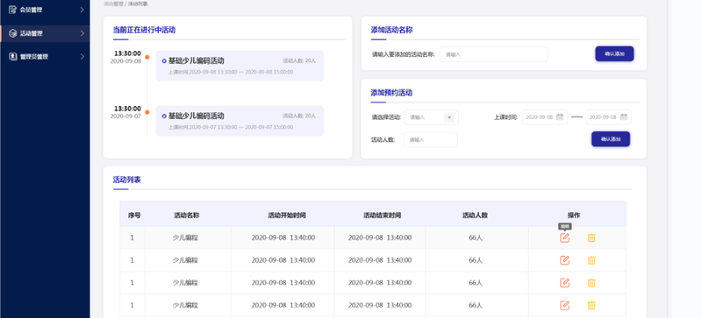The height and width of the screenshot is (318, 702).
Task: Expand 会员管理 menu chevron
Action: coord(82,10)
